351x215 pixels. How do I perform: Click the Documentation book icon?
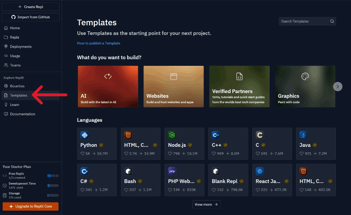point(6,114)
